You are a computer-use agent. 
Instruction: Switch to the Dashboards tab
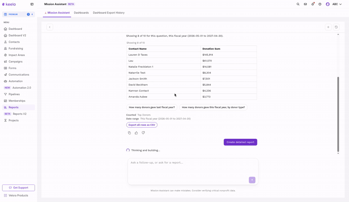click(x=81, y=13)
